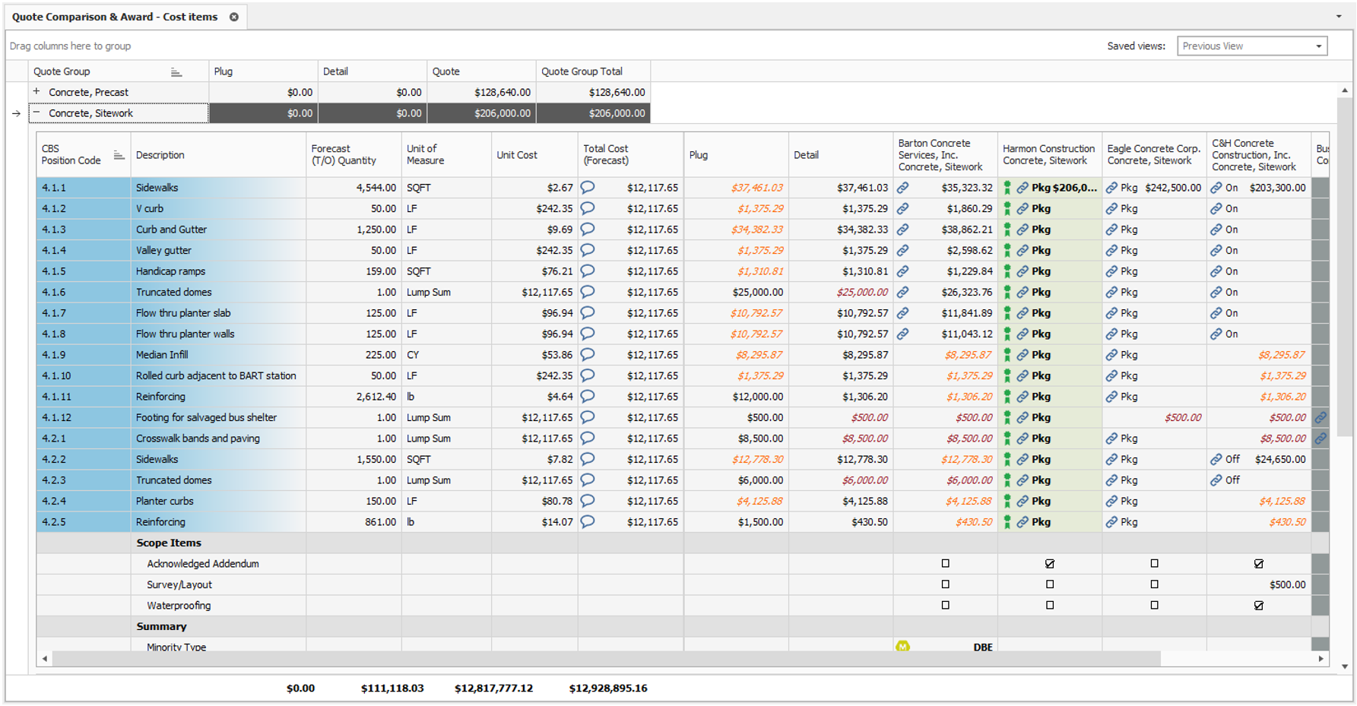Collapse the Concrete, Sitework quote group
This screenshot has height=706, width=1357.
click(x=36, y=113)
